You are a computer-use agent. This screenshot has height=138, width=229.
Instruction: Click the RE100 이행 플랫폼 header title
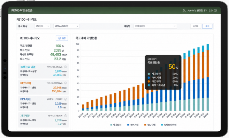coord(22,10)
